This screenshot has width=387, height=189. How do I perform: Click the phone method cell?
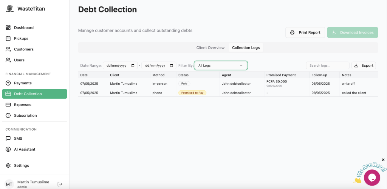[157, 93]
